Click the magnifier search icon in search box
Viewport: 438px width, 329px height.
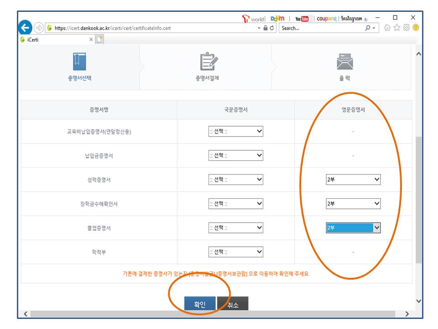[368, 28]
